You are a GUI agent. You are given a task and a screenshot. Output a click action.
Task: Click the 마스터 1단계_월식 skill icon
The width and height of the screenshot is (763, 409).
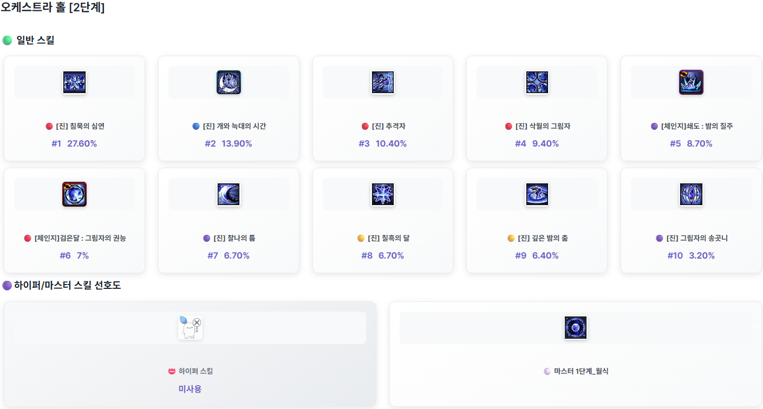575,328
